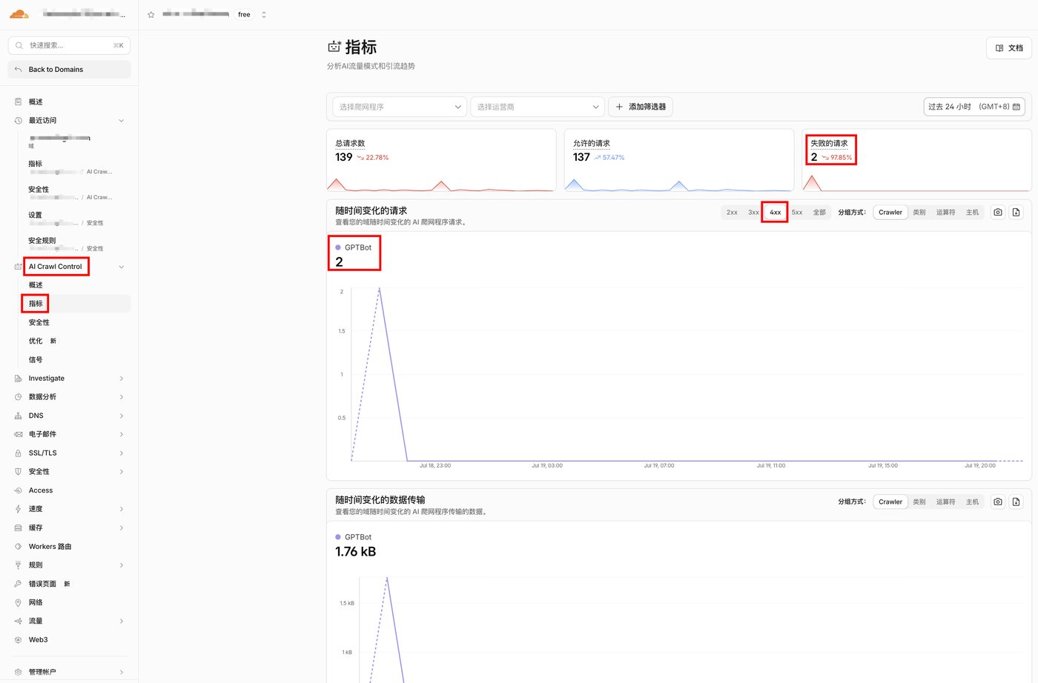Open the 选择爬网程序 dropdown
The width and height of the screenshot is (1038, 683).
click(x=400, y=107)
